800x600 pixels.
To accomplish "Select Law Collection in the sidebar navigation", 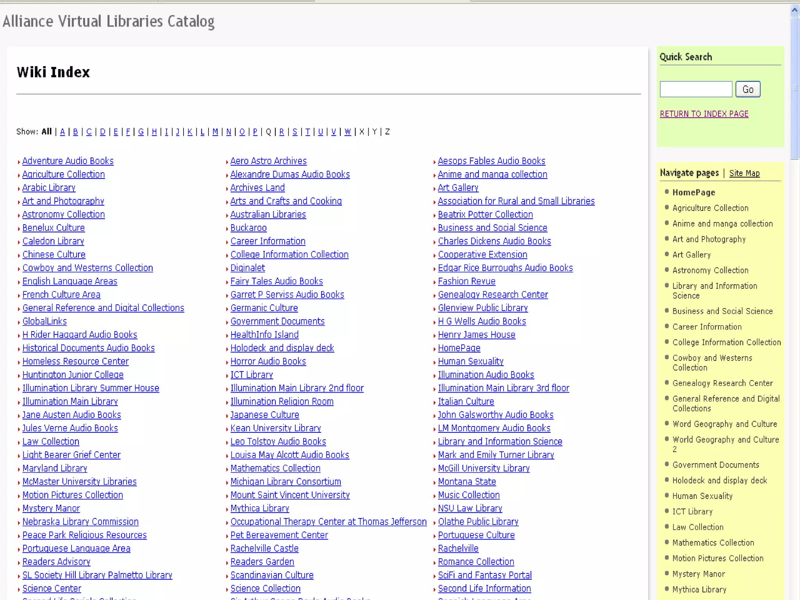I will (698, 527).
